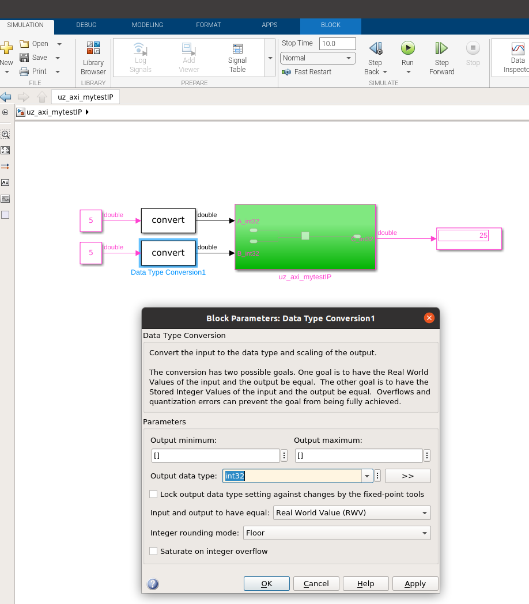529x604 pixels.
Task: Enable Lock output data type setting checkbox
Action: (153, 494)
